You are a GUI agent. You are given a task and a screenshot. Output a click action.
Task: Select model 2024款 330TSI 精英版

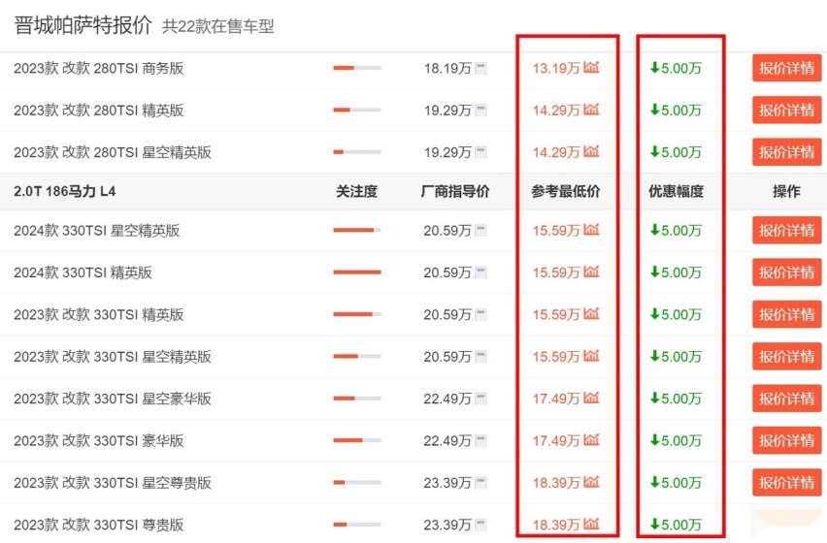point(83,272)
